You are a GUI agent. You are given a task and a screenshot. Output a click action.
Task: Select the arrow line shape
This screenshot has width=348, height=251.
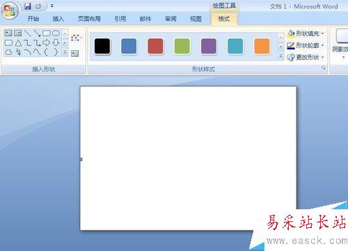tap(37, 33)
